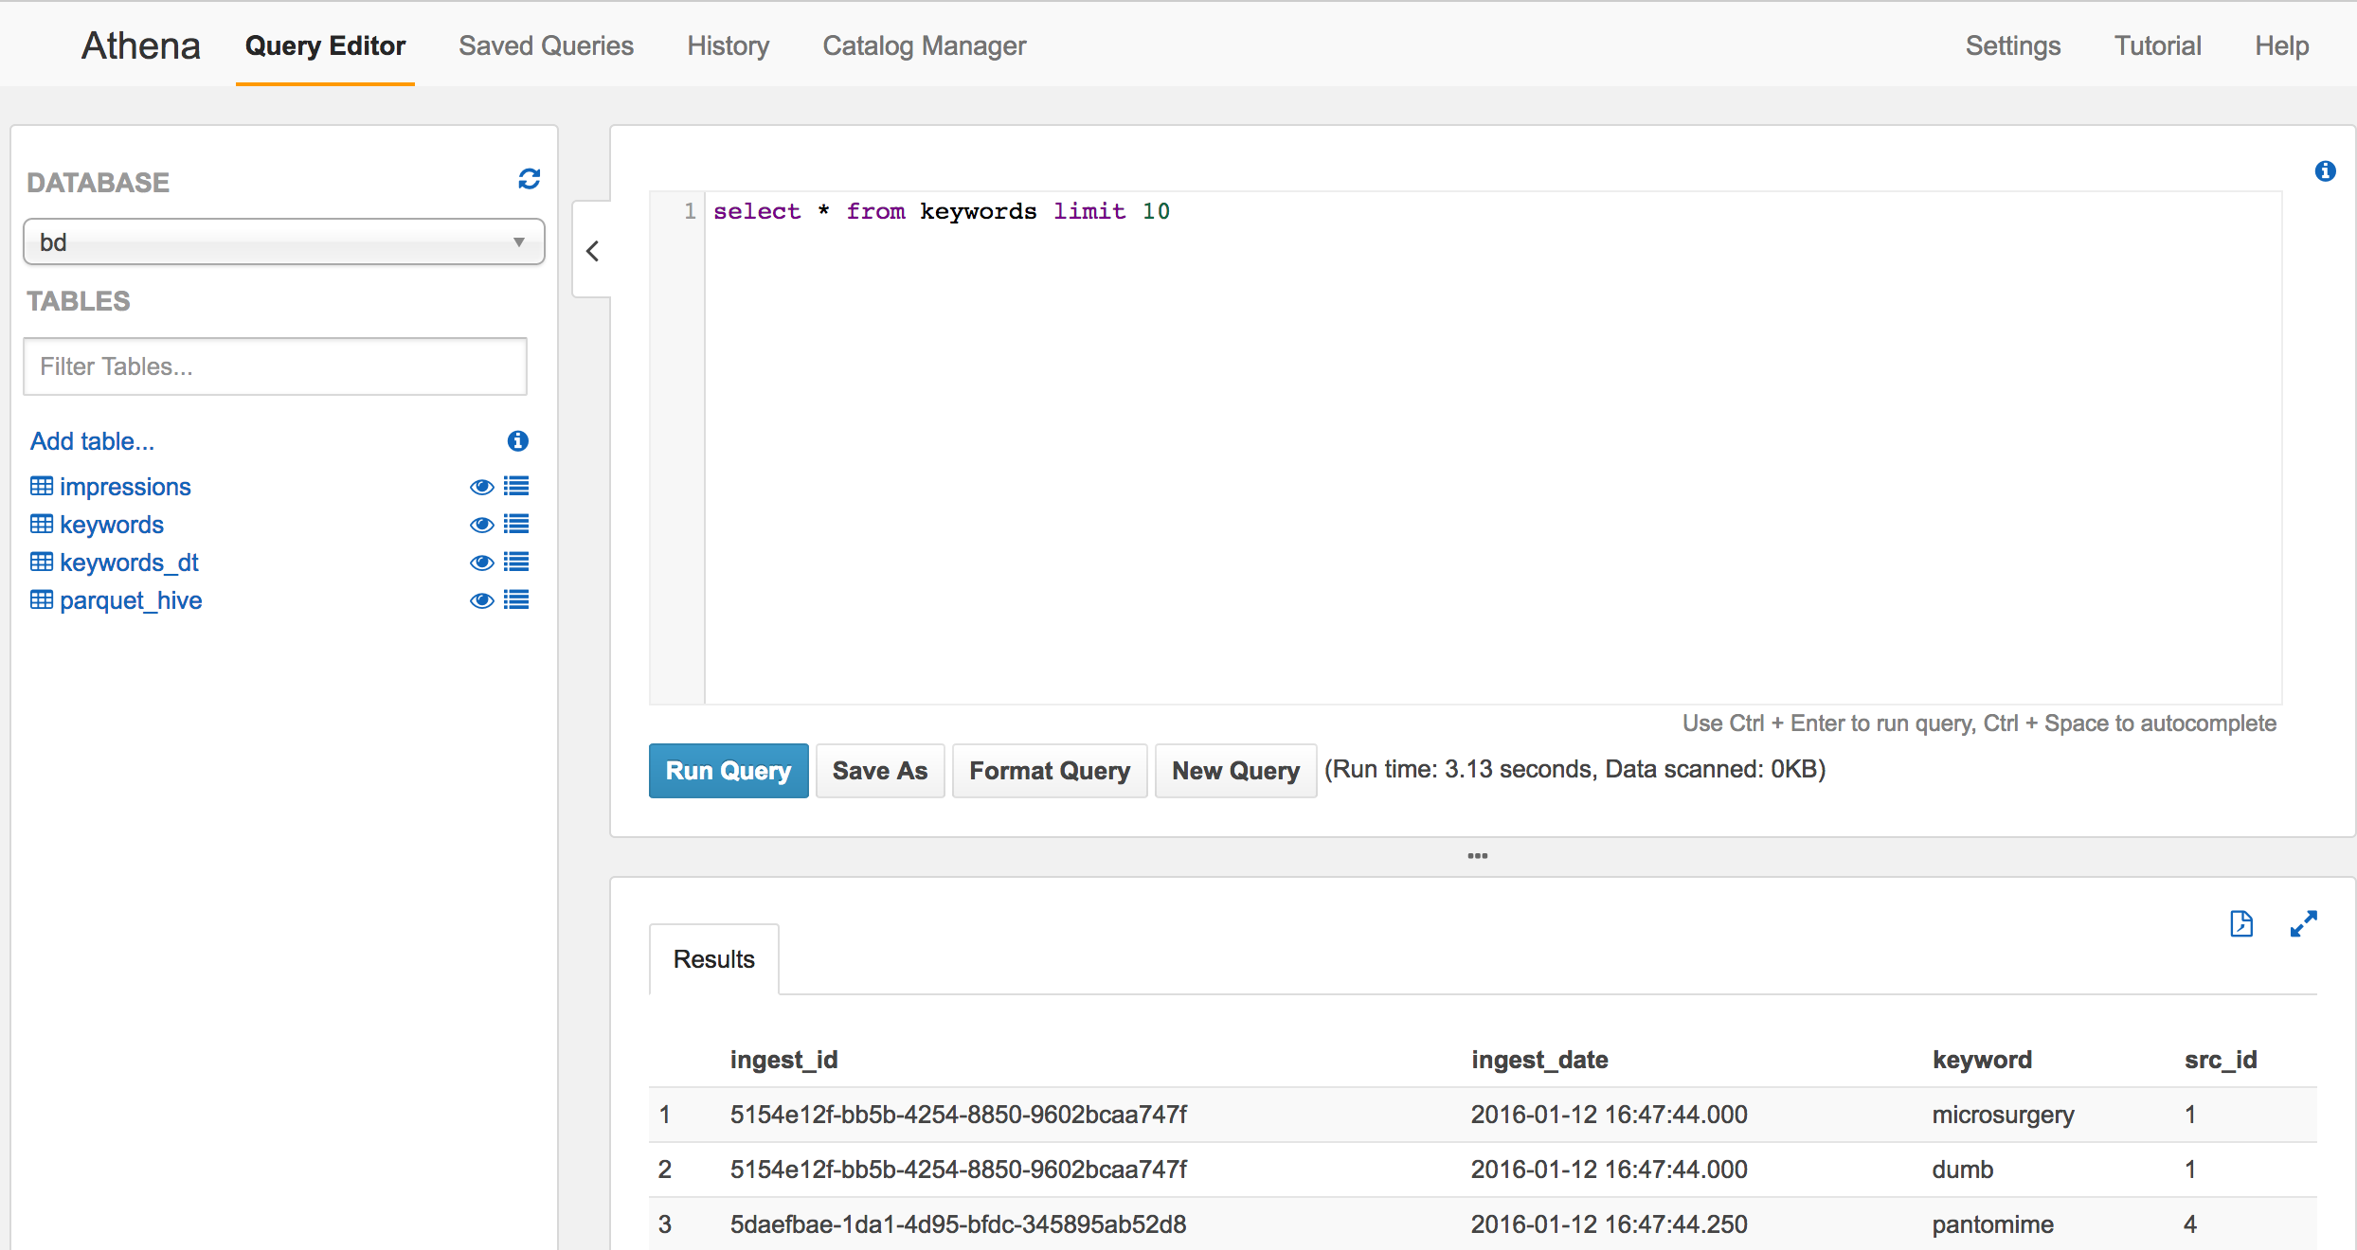Switch to the Saved Queries tab

546,45
